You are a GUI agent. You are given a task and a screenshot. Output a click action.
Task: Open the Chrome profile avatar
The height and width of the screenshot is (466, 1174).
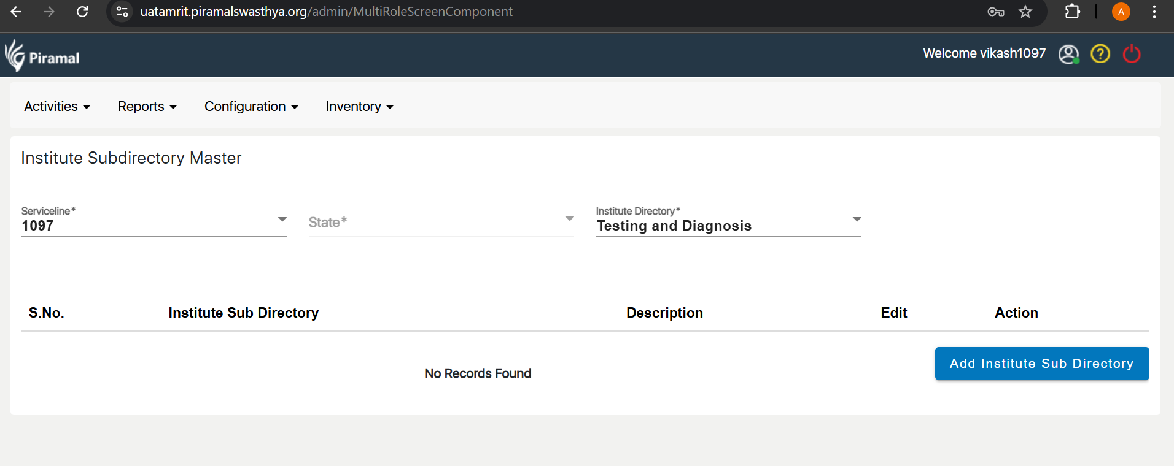click(x=1121, y=12)
